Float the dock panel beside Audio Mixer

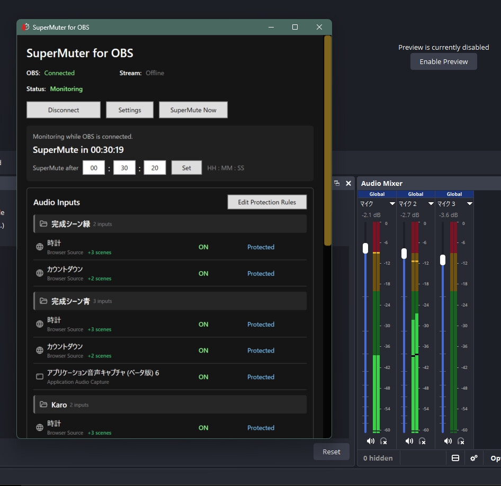tap(337, 183)
